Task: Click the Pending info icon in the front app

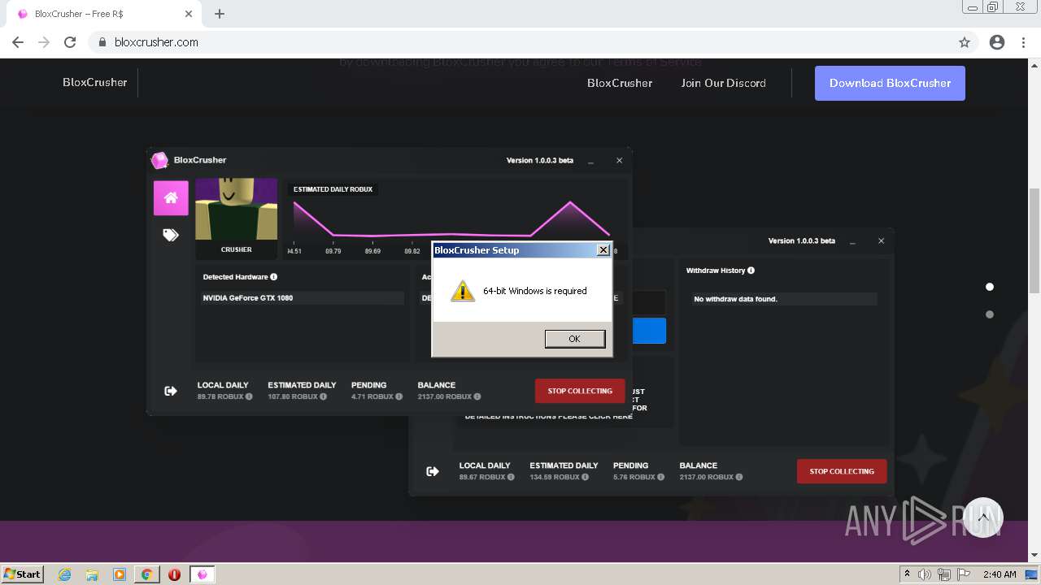Action: [399, 396]
